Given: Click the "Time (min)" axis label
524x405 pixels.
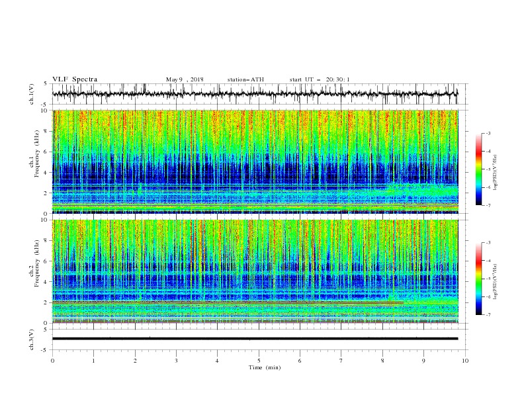Looking at the screenshot, I should [265, 367].
